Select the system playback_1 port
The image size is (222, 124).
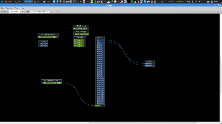pyautogui.click(x=149, y=63)
